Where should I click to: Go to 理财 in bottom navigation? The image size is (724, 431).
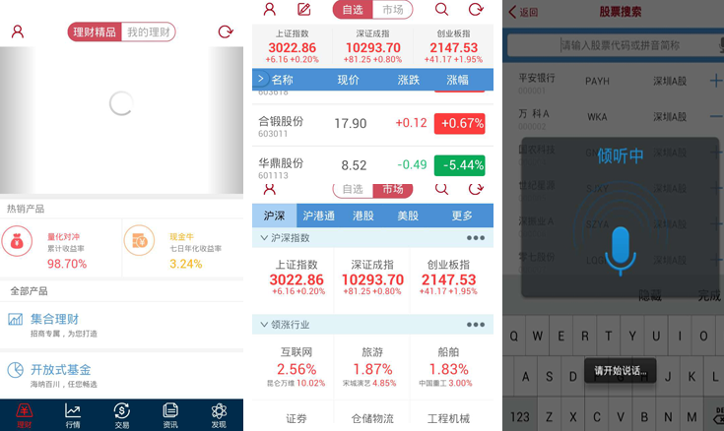[x=24, y=415]
